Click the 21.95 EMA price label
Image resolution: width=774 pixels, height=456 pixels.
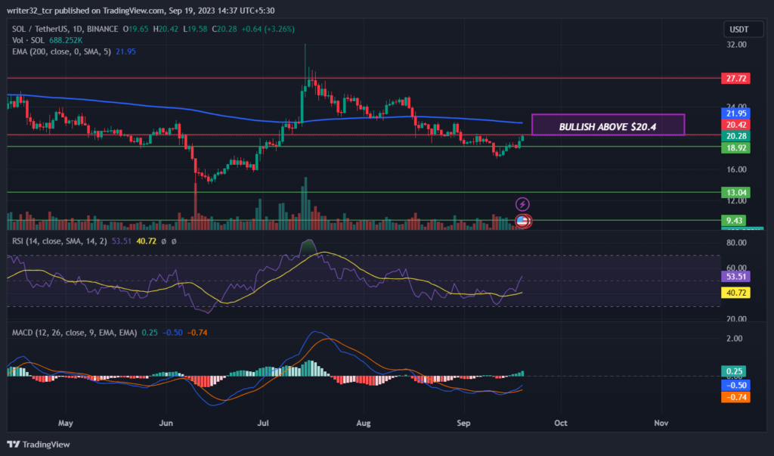click(x=735, y=113)
